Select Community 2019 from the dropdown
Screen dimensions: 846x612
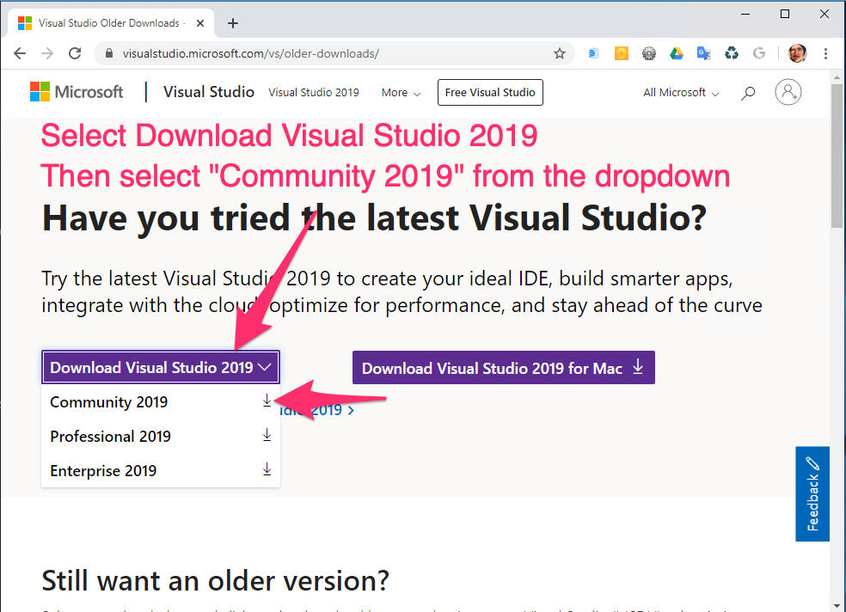pos(161,402)
